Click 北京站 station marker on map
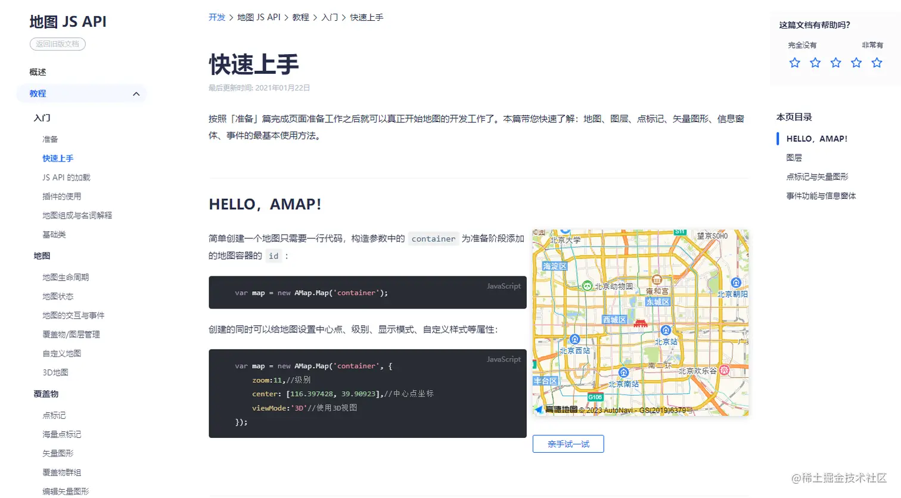 (x=666, y=331)
